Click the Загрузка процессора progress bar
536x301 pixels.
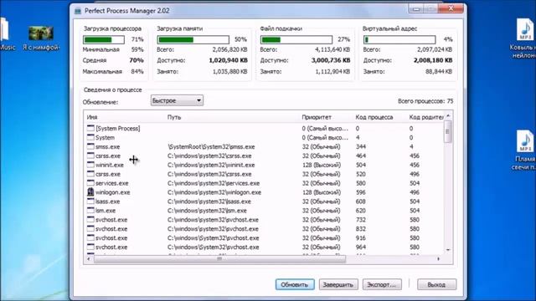pyautogui.click(x=104, y=39)
